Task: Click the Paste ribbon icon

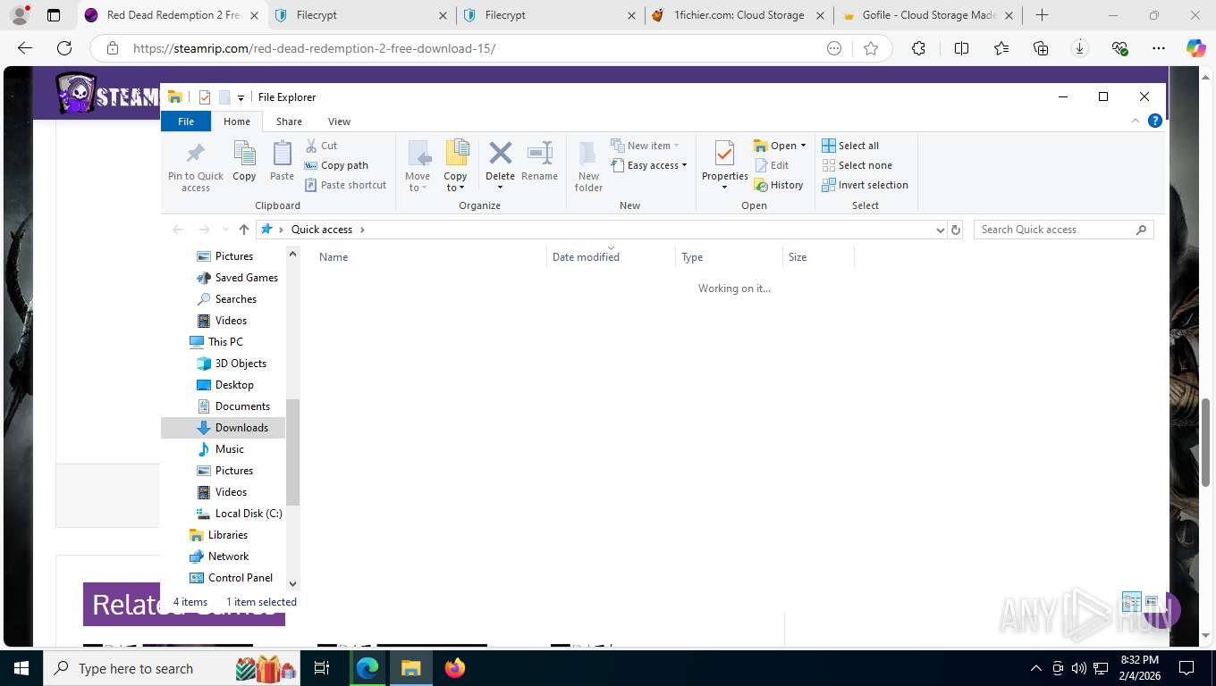Action: click(282, 161)
